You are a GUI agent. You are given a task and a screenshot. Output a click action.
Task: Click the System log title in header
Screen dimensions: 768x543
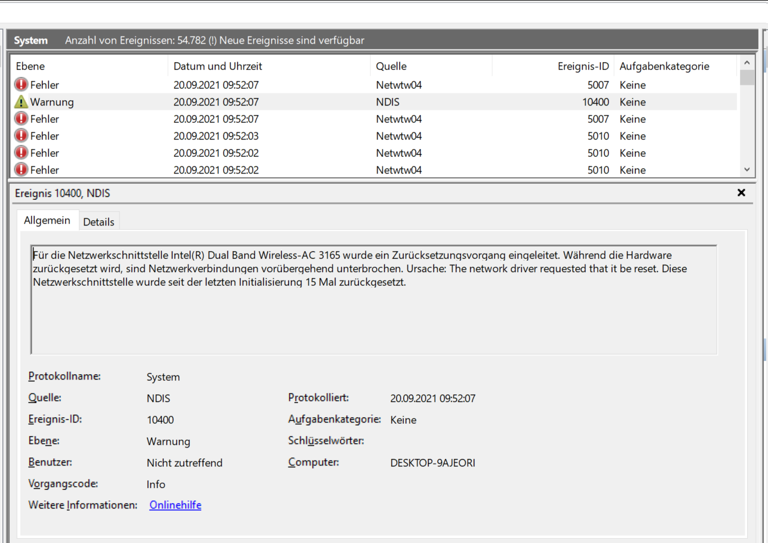click(x=31, y=41)
